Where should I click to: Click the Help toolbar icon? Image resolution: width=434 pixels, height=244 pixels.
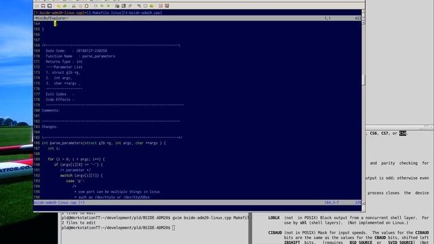click(x=161, y=6)
